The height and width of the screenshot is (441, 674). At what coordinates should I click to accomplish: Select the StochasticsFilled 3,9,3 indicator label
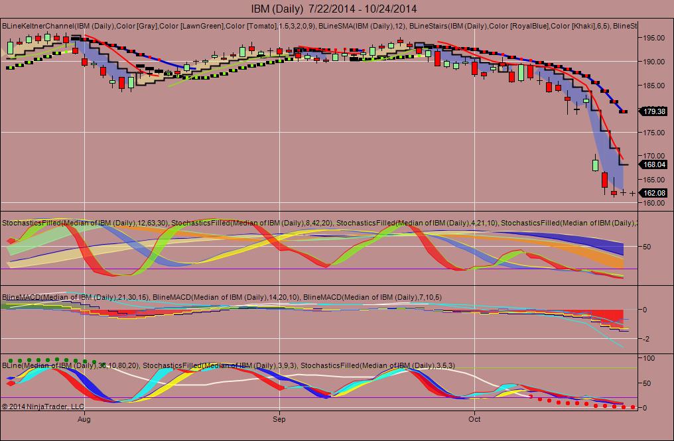[x=220, y=366]
